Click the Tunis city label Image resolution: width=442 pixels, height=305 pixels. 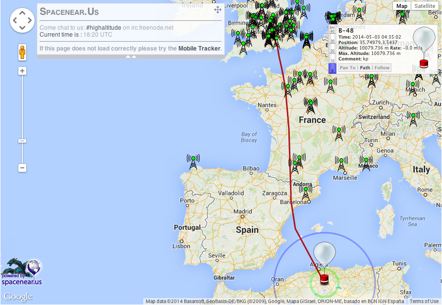coord(399,263)
